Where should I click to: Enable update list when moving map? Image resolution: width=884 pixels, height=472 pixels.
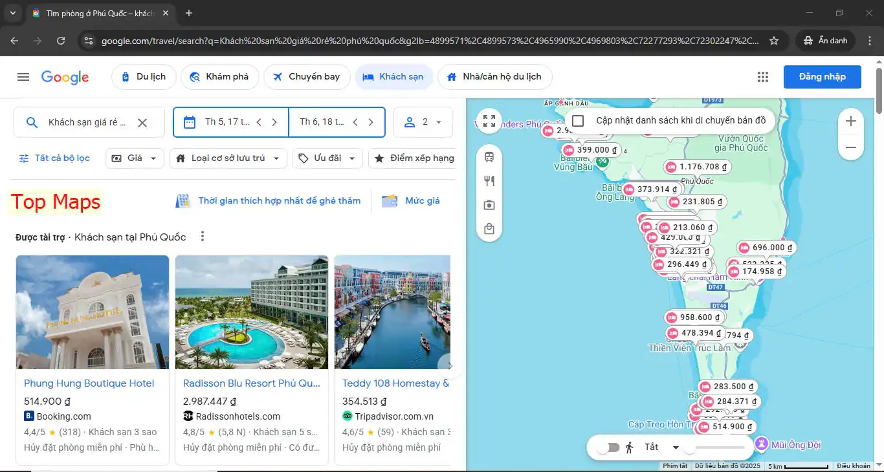click(579, 121)
